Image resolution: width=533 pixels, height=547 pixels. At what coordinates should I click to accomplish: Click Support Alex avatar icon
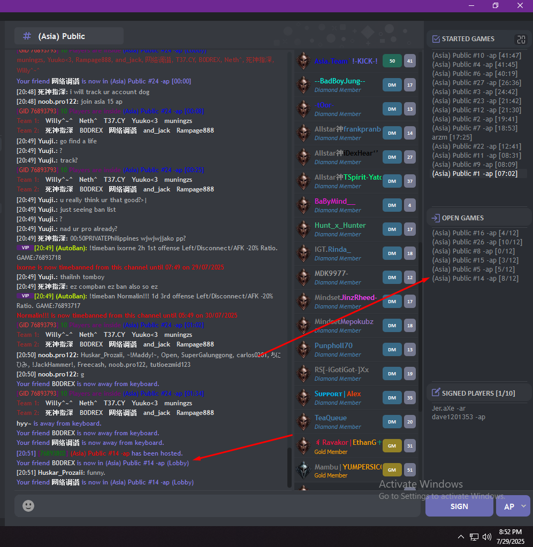[x=303, y=398]
